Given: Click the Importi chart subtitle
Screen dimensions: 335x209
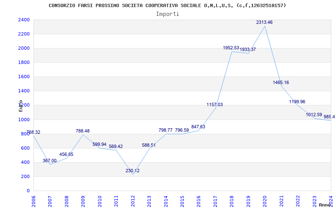Looking at the screenshot, I should [167, 14].
